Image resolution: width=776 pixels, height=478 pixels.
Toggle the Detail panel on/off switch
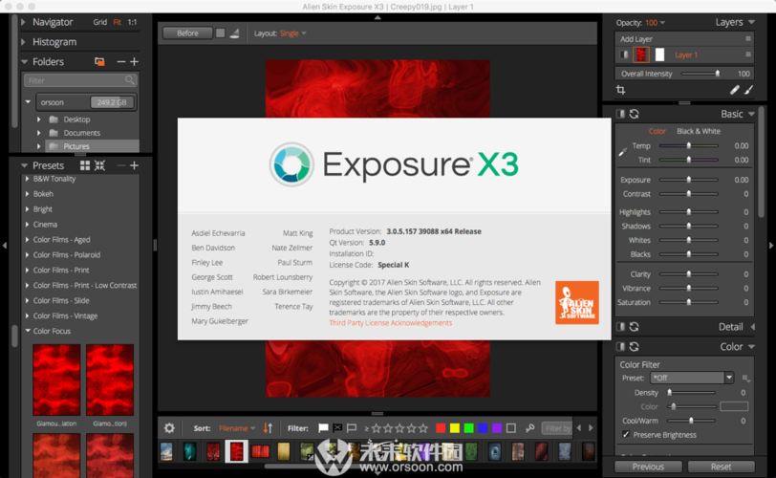click(x=620, y=327)
